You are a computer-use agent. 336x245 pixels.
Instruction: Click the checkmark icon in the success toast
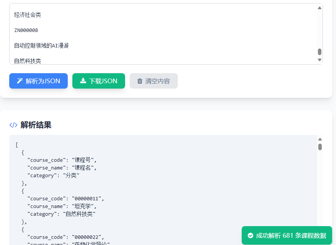pyautogui.click(x=251, y=235)
